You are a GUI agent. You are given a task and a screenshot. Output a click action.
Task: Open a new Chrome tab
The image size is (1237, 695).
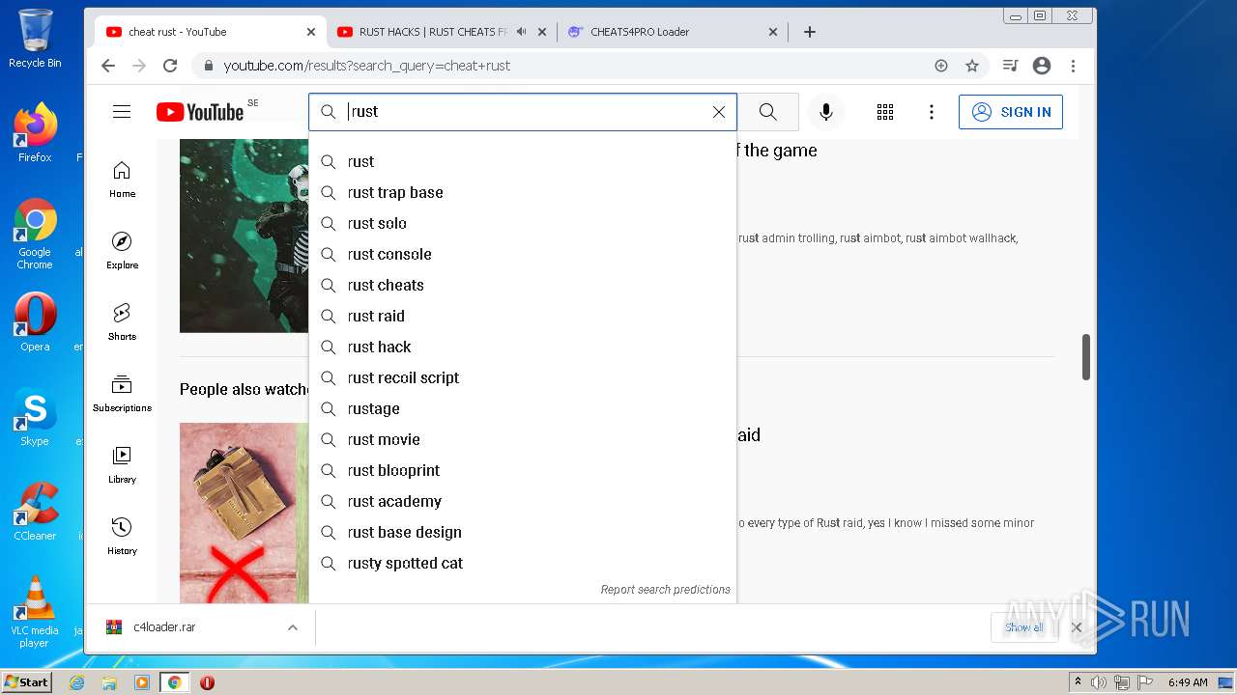pos(810,32)
